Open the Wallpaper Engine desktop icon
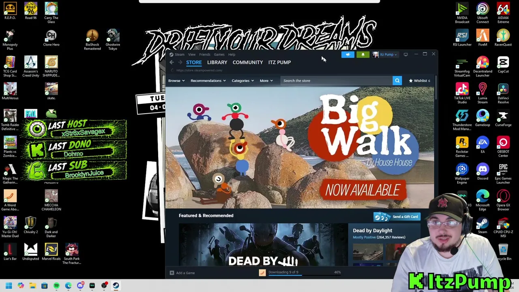 tap(462, 174)
